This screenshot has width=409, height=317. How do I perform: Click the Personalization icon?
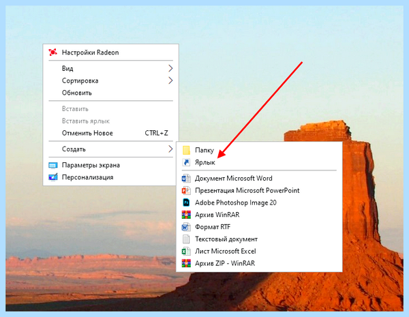(x=53, y=177)
